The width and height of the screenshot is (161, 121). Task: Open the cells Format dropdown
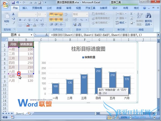(x=121, y=23)
